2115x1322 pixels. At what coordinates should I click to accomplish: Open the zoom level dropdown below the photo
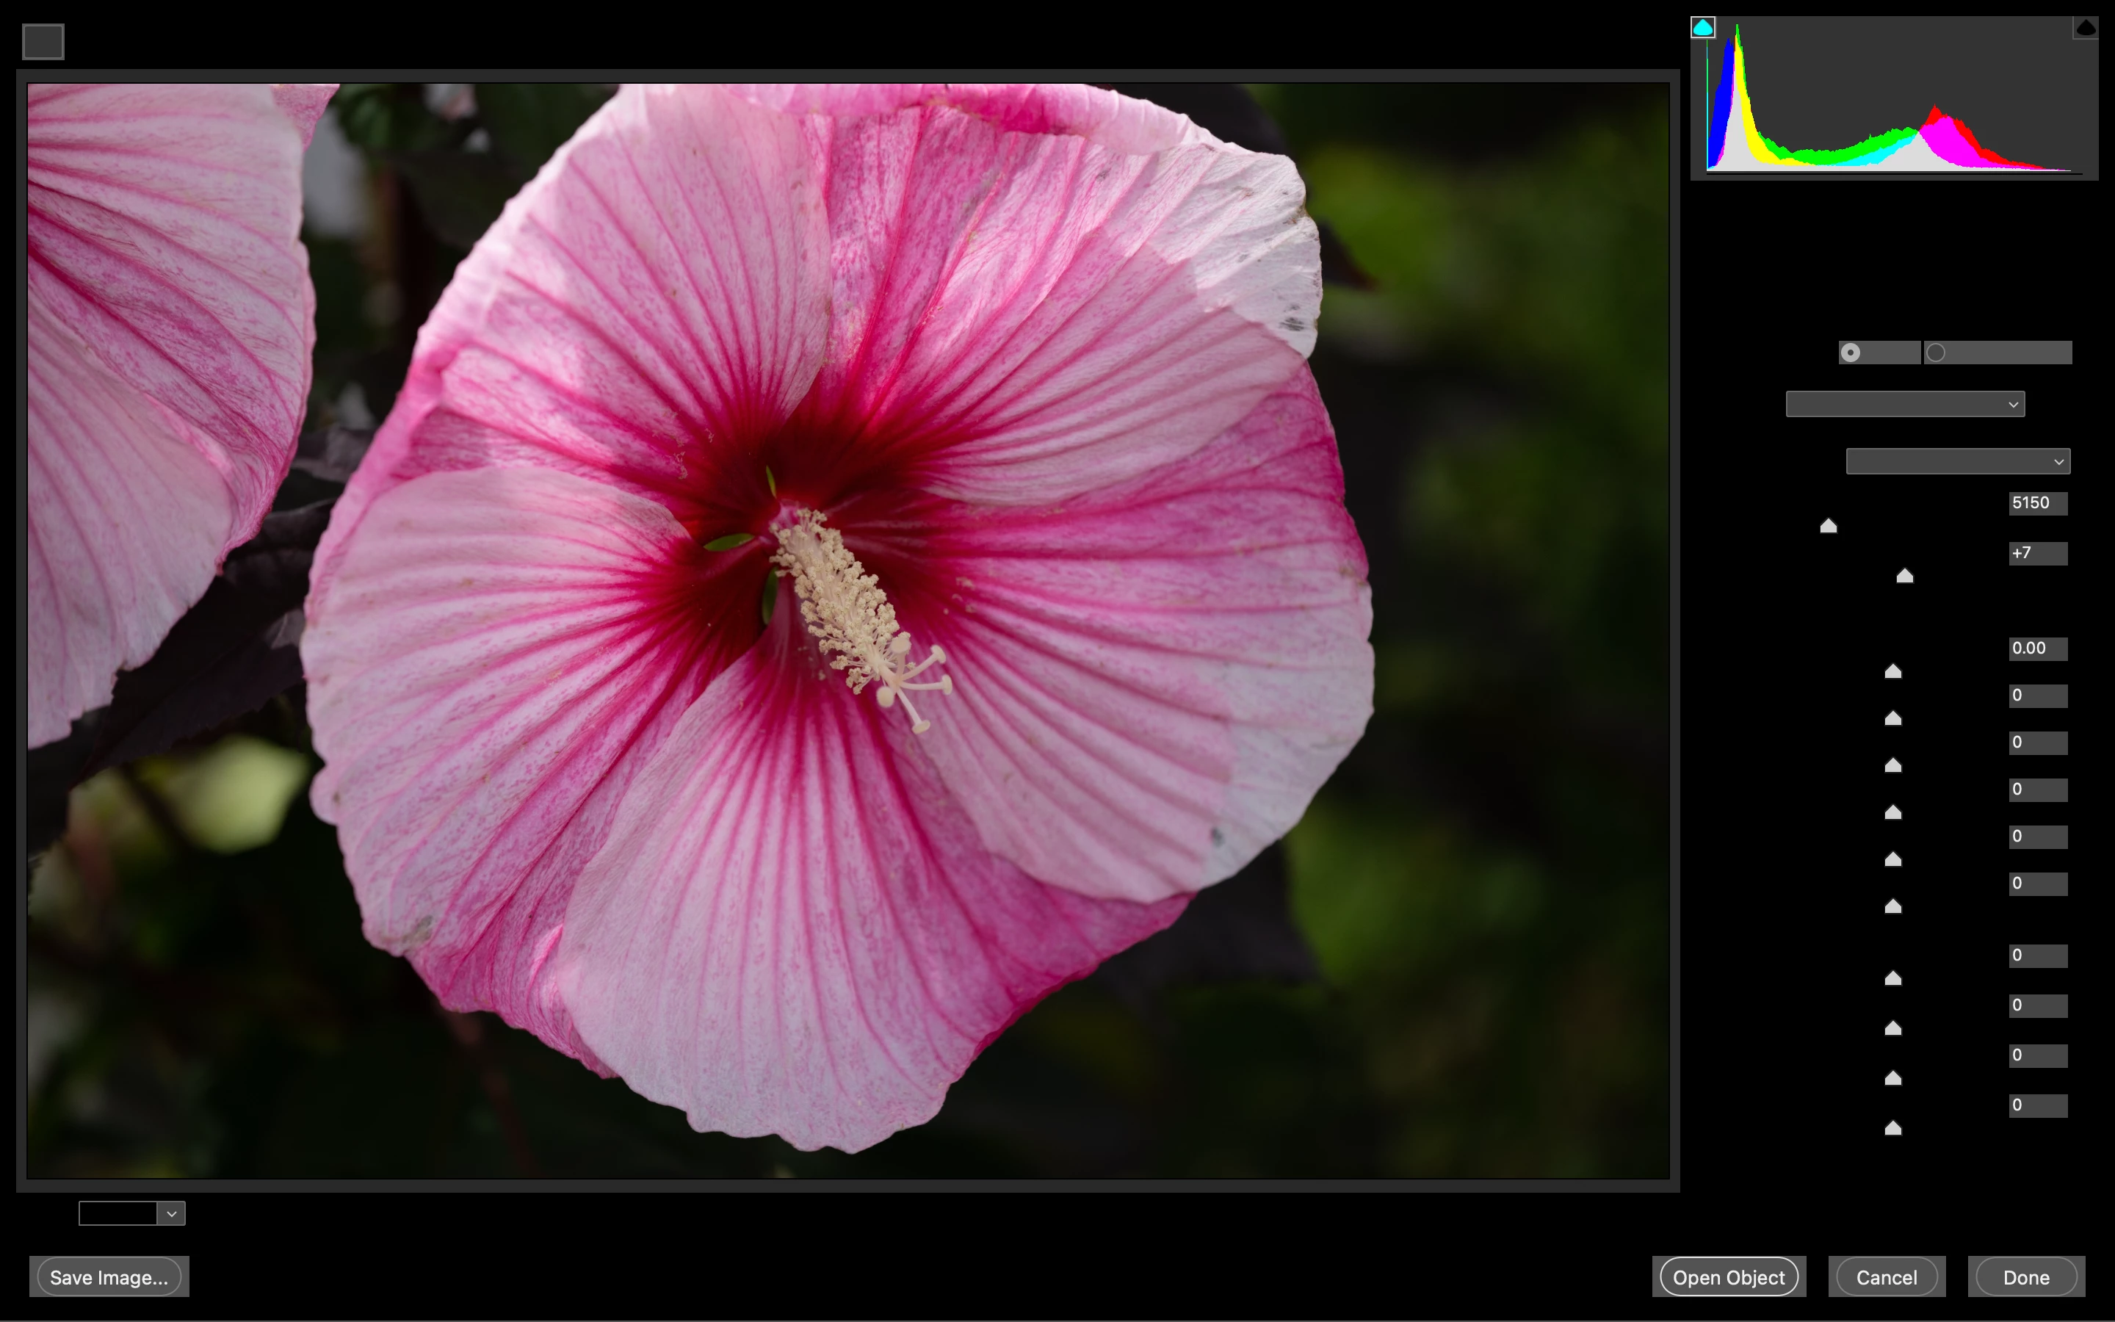[171, 1213]
